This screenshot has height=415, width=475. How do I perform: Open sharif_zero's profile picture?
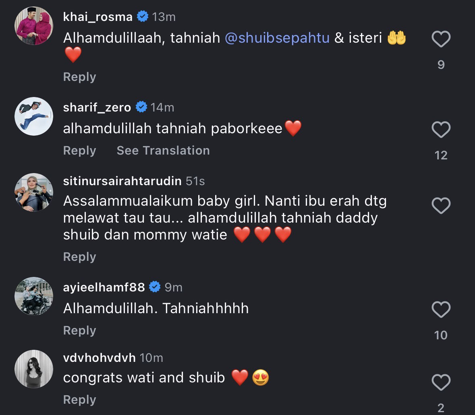point(34,116)
